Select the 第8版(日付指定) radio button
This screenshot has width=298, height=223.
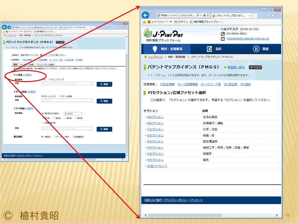pyautogui.click(x=43, y=113)
